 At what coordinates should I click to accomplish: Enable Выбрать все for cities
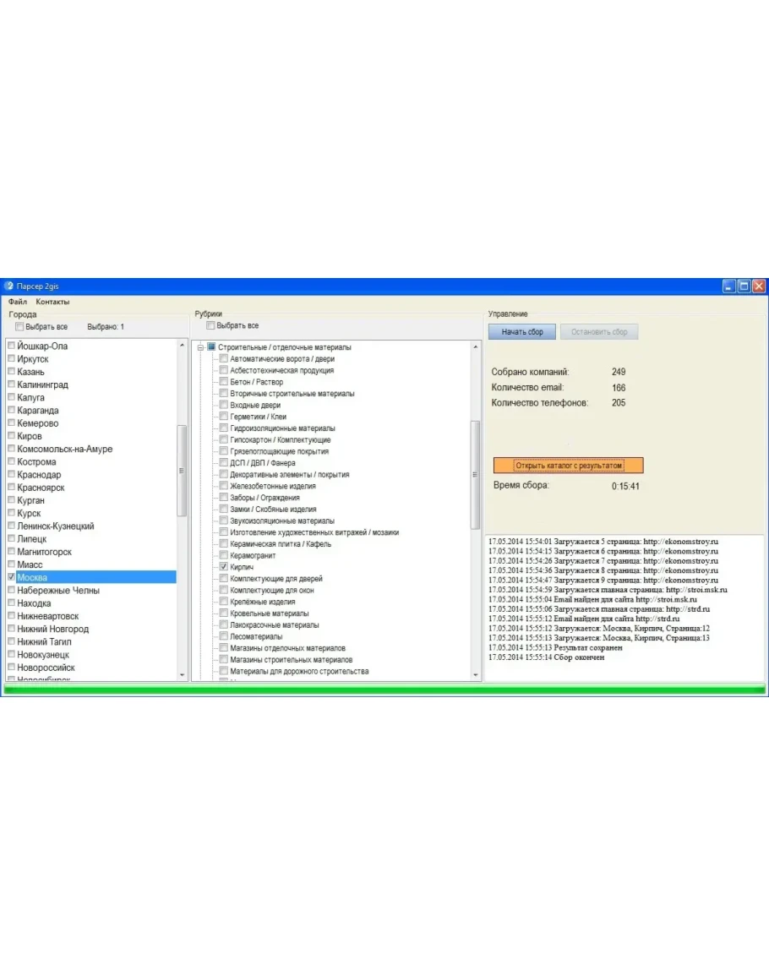click(19, 326)
